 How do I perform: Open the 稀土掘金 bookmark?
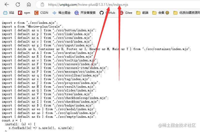click(61, 13)
